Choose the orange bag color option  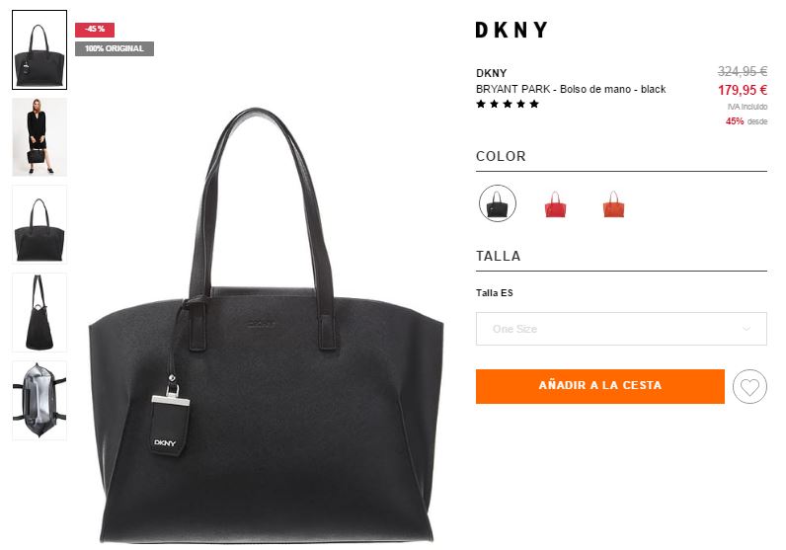pyautogui.click(x=613, y=204)
